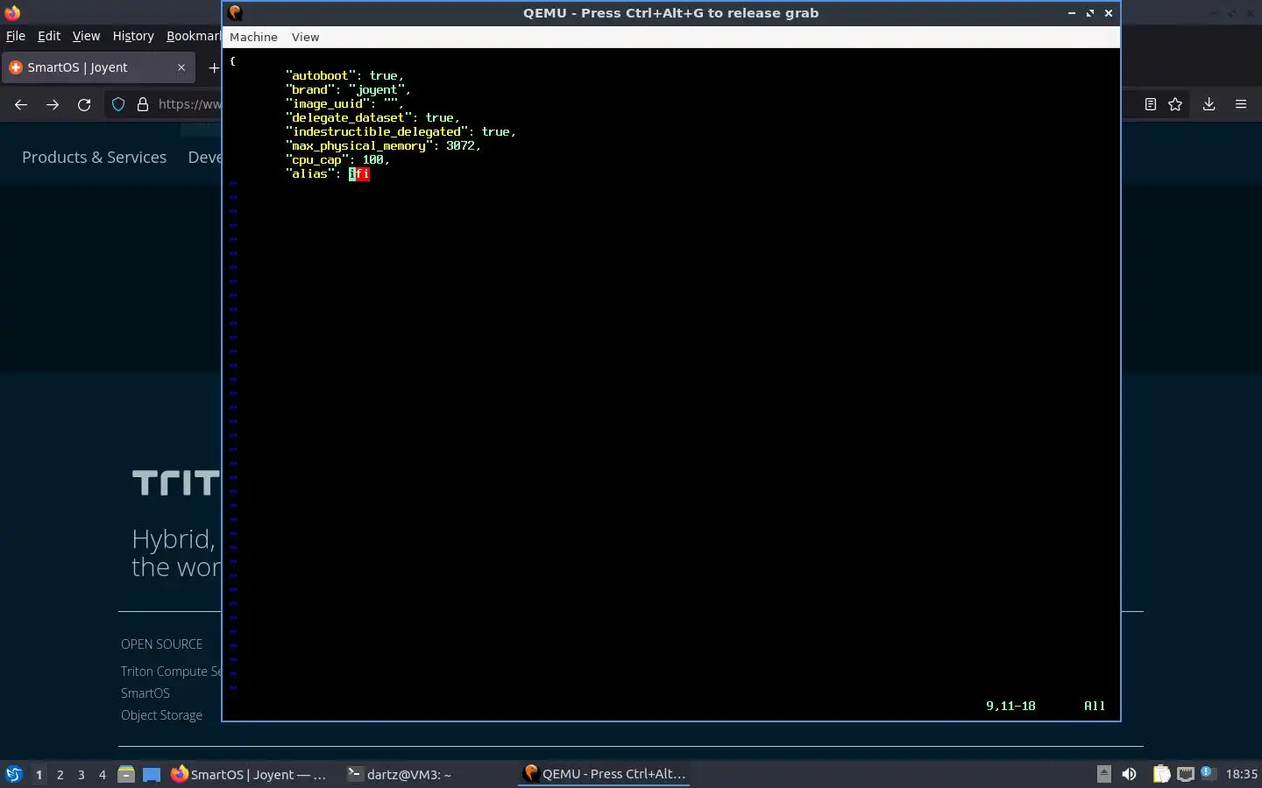The height and width of the screenshot is (788, 1262).
Task: Open Products & Services navigation item
Action: pos(94,157)
